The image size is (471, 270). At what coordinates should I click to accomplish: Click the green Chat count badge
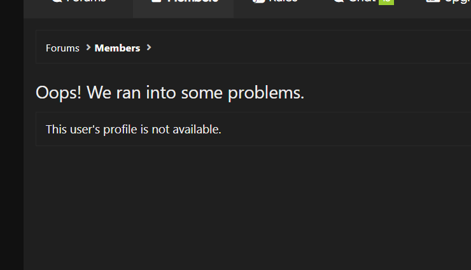[386, 3]
